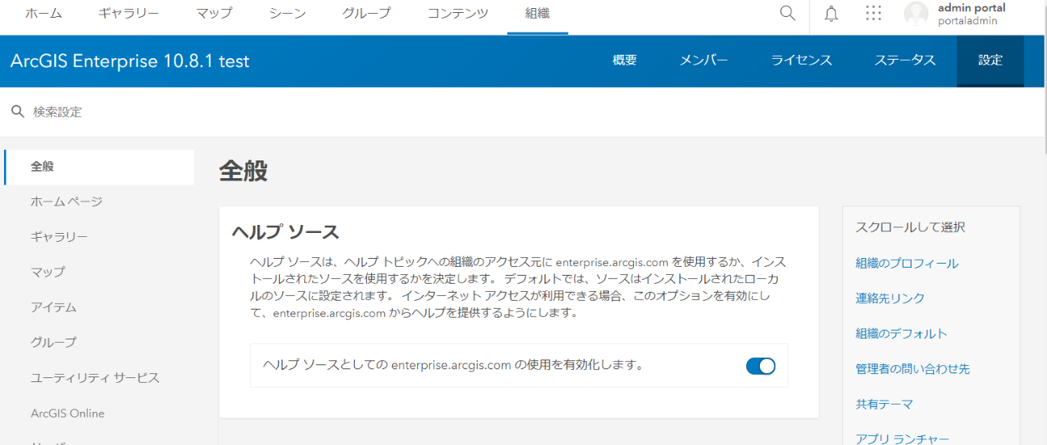Click the admin portal user avatar

[916, 14]
